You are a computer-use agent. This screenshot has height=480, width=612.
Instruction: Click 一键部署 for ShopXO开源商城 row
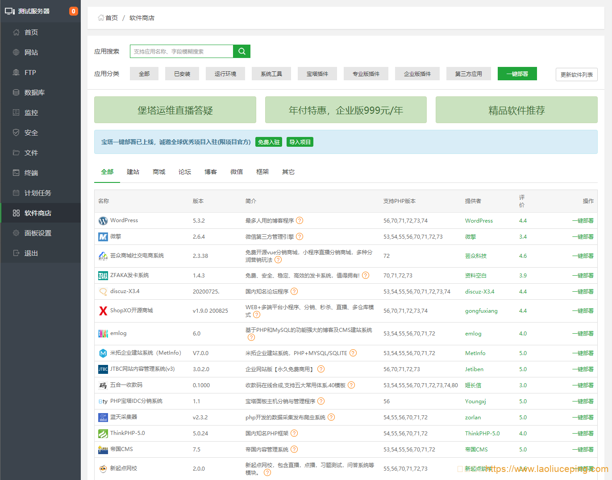click(x=583, y=311)
